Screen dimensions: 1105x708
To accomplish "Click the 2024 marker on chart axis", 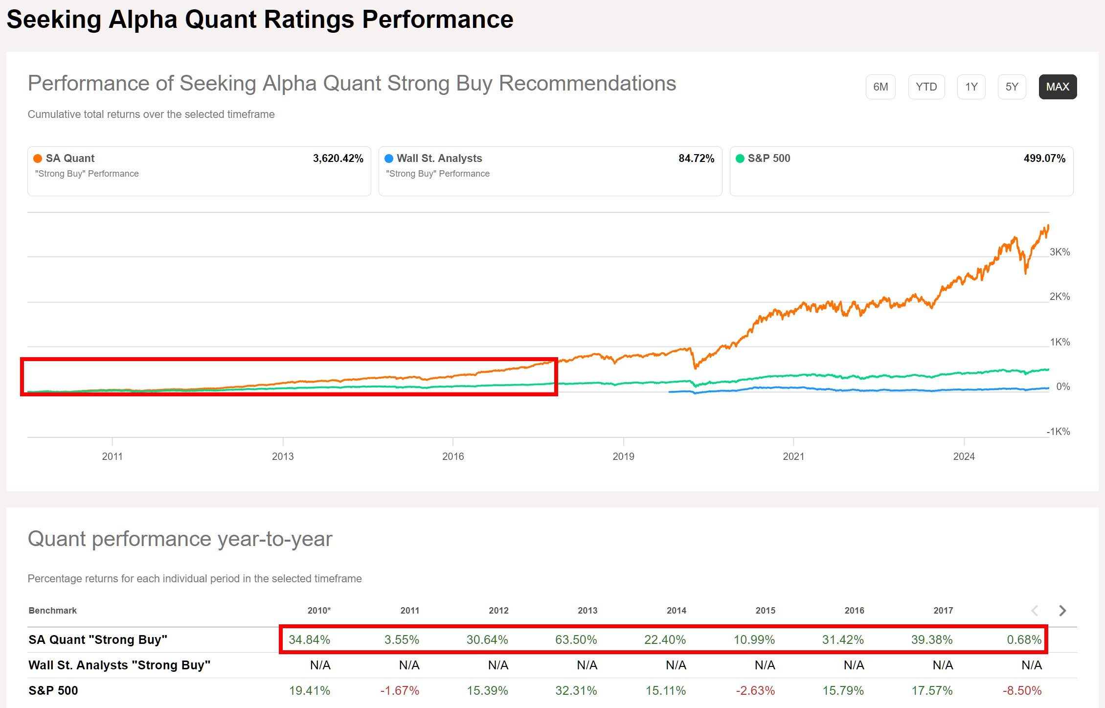I will coord(964,456).
